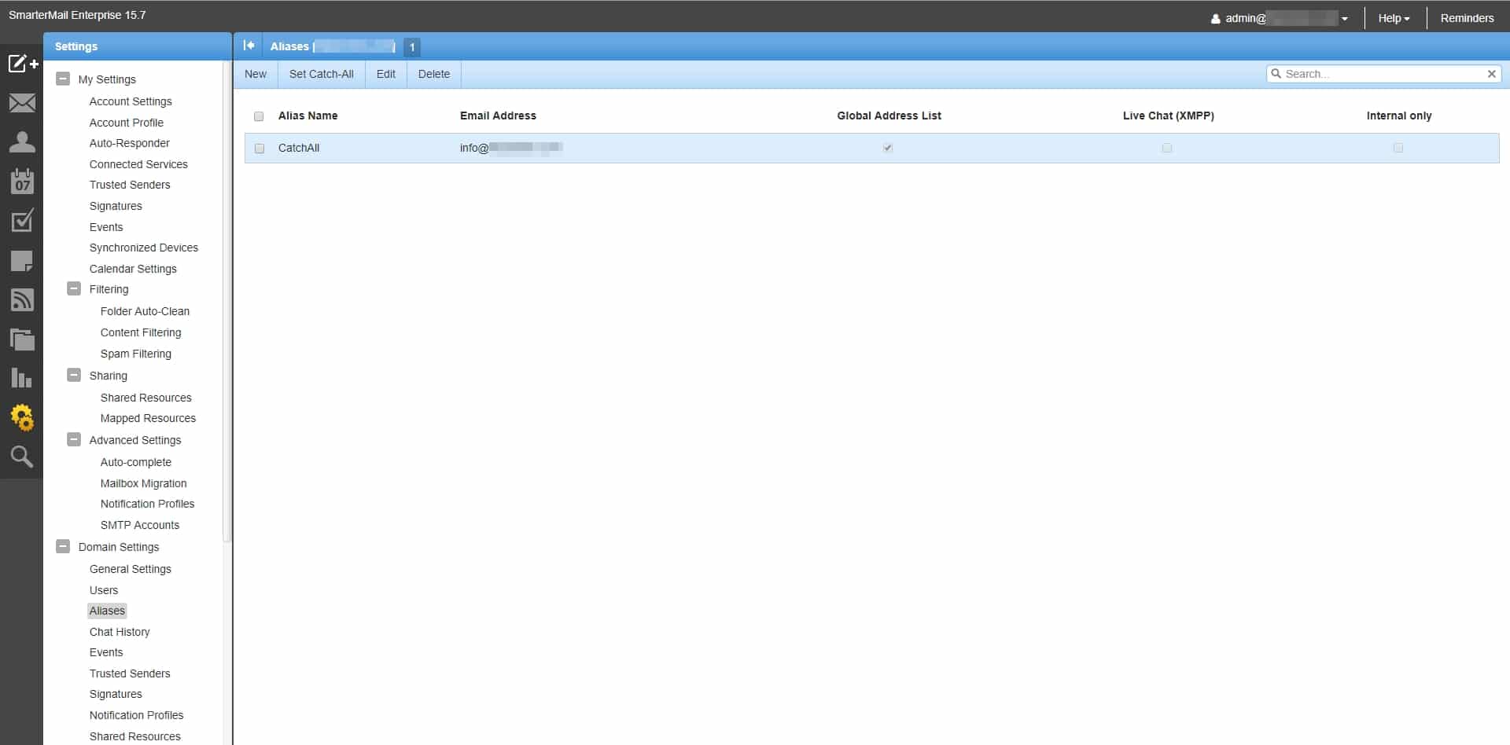Open SMTP Accounts
1510x745 pixels.
140,525
